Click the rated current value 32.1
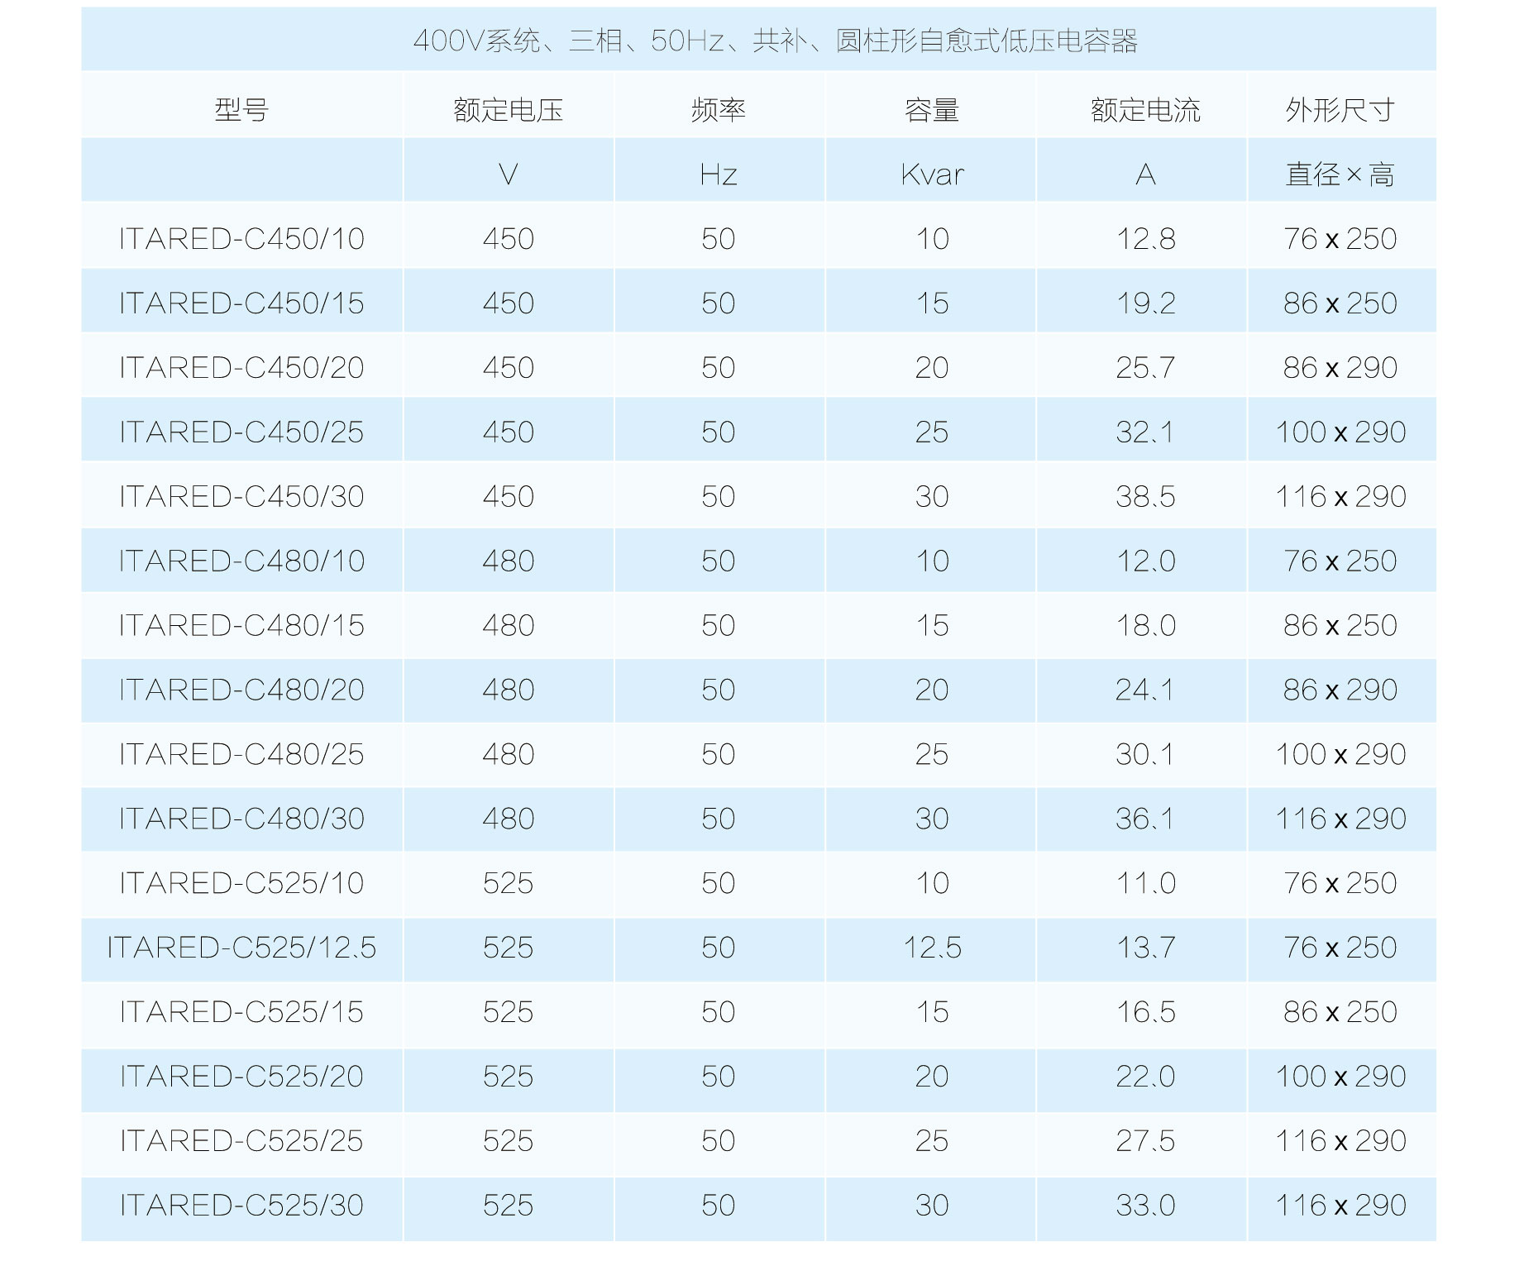The height and width of the screenshot is (1261, 1524). click(1145, 432)
